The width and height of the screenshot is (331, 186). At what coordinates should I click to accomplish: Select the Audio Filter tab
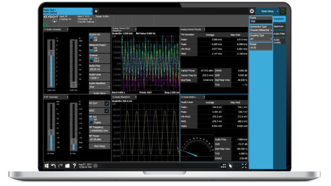pyautogui.click(x=279, y=34)
